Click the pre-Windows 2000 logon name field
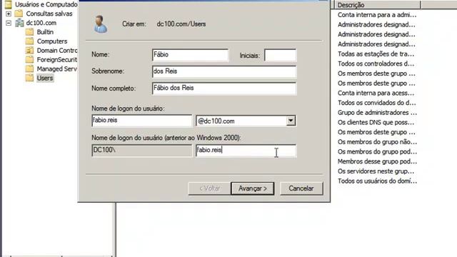Viewport: 457px width, 257px height. coord(246,151)
